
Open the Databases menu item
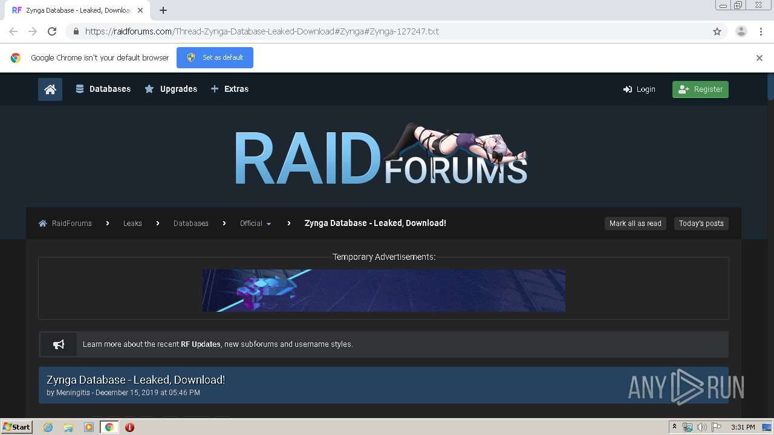(103, 89)
